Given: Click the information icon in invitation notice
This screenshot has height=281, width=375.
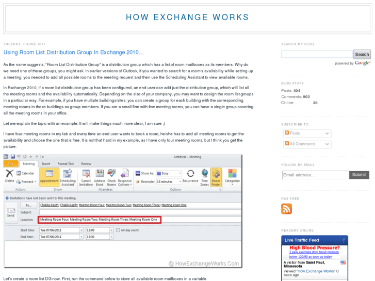Looking at the screenshot, I should pyautogui.click(x=7, y=198).
